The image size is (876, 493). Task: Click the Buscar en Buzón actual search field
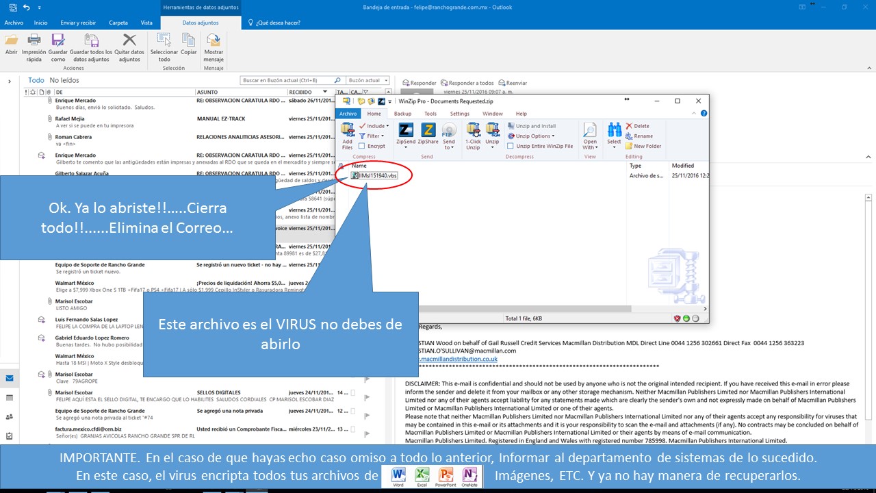(287, 81)
